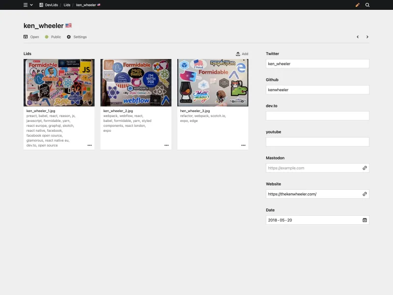Open the pencil edit icon in the top bar
Image resolution: width=393 pixels, height=295 pixels.
[x=357, y=5]
